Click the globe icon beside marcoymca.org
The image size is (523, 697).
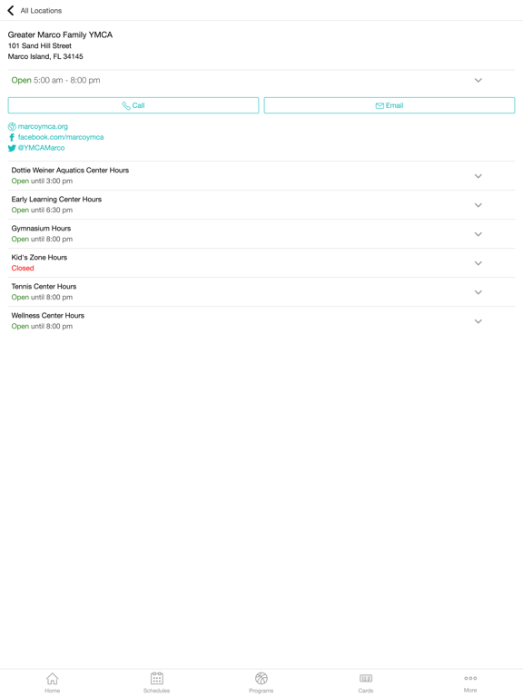12,127
